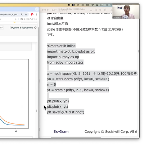144x144 pixels.
Task: Expand the hidden bookmarks overflow chevron
Action: [16, 19]
